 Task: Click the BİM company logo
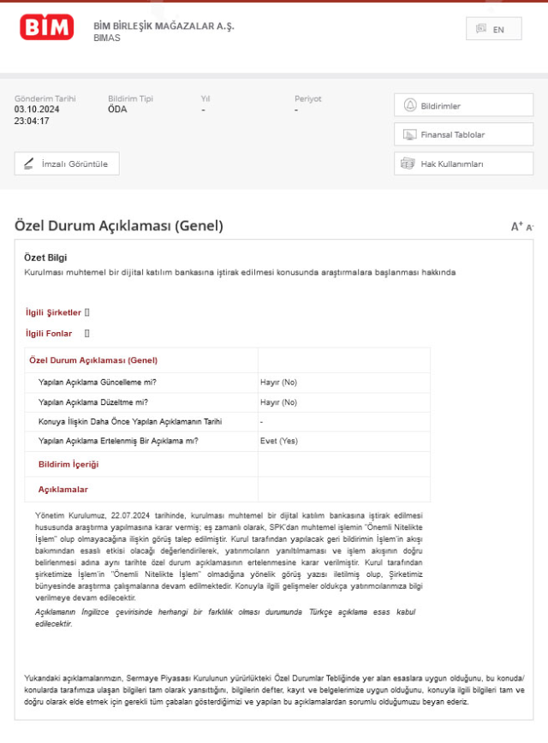coord(46,27)
